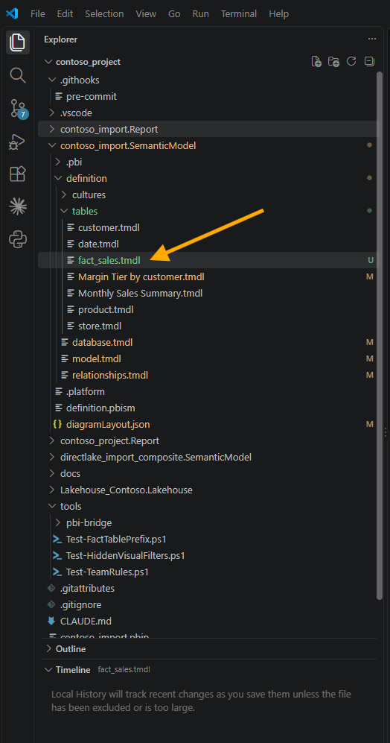Image resolution: width=390 pixels, height=743 pixels.
Task: Open the Claude starburst icon view
Action: tap(18, 206)
